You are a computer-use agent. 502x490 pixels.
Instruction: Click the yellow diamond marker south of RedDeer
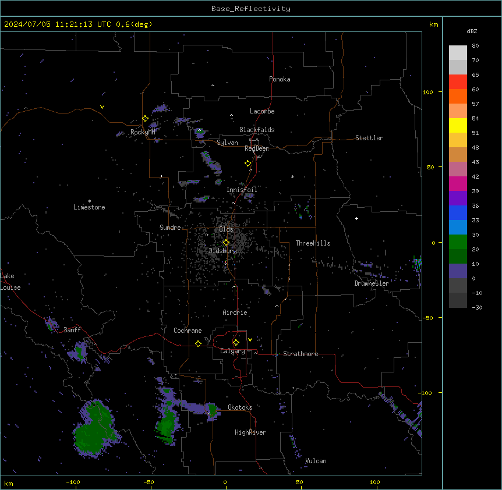click(x=248, y=164)
